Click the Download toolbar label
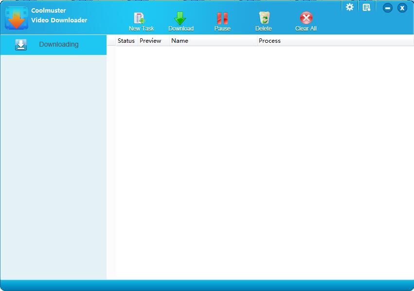The width and height of the screenshot is (414, 291). pos(180,28)
